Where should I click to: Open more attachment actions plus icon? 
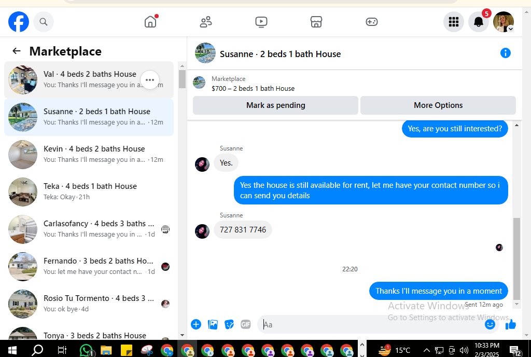195,324
